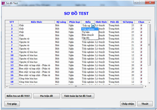Click the Kiến thức column header
The height and width of the screenshot is (110, 157).
point(37,22)
